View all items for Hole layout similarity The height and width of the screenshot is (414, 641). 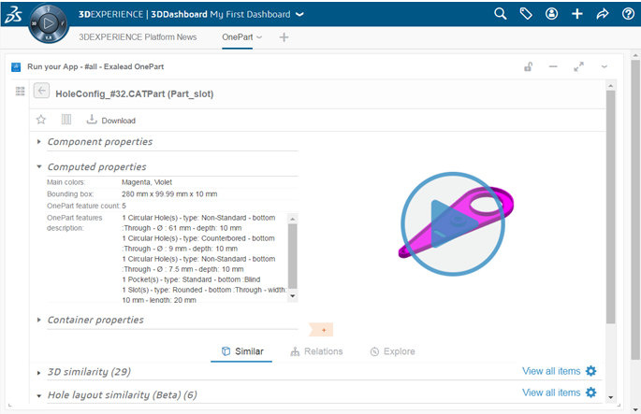[x=551, y=393]
